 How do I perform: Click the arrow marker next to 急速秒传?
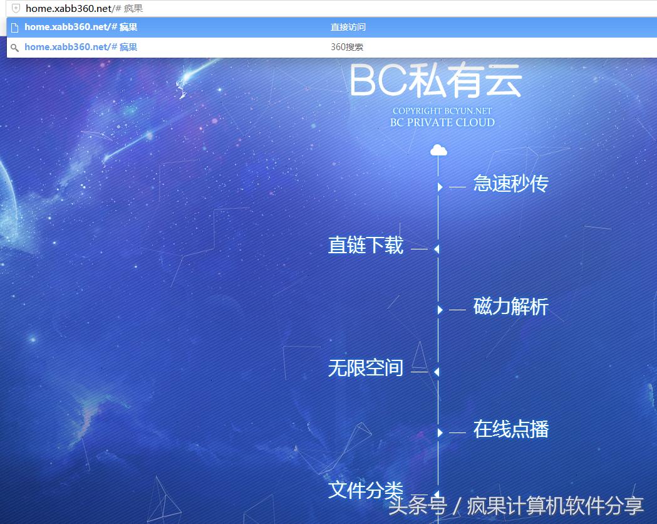click(439, 186)
